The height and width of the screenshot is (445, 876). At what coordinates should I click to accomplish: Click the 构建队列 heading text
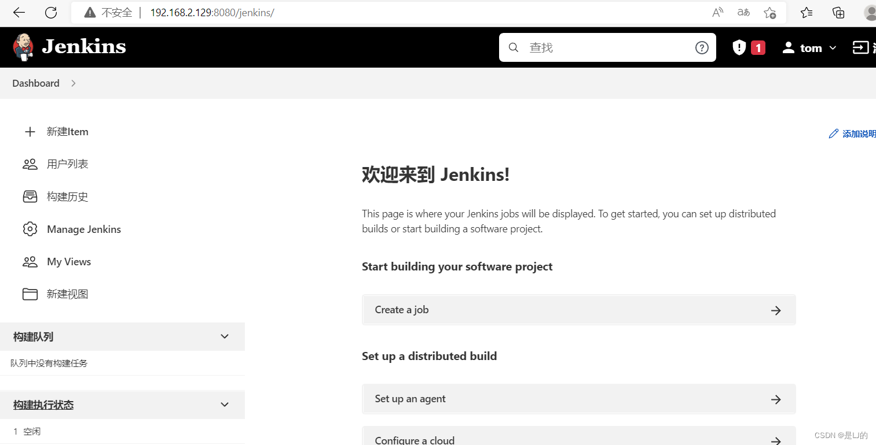34,337
